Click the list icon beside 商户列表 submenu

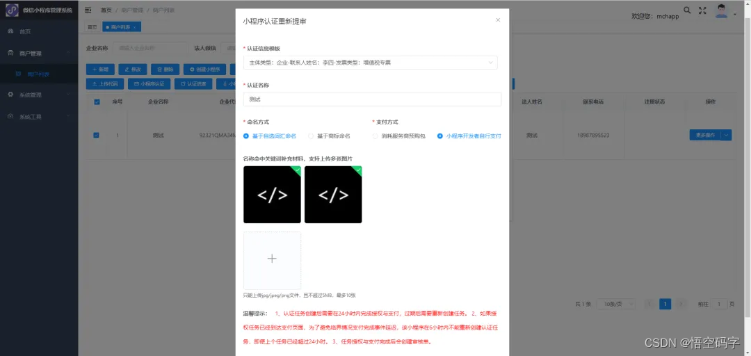click(x=18, y=74)
